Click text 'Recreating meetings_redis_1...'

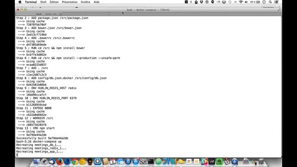[41, 148]
